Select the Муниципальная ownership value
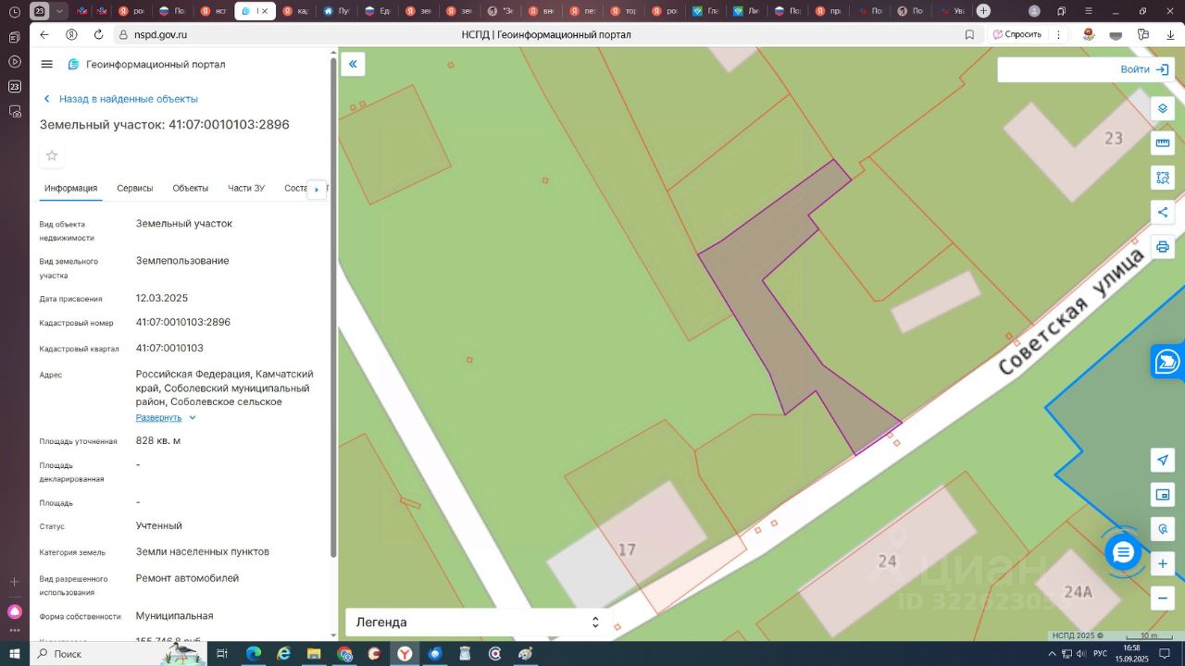This screenshot has width=1185, height=666. [175, 616]
